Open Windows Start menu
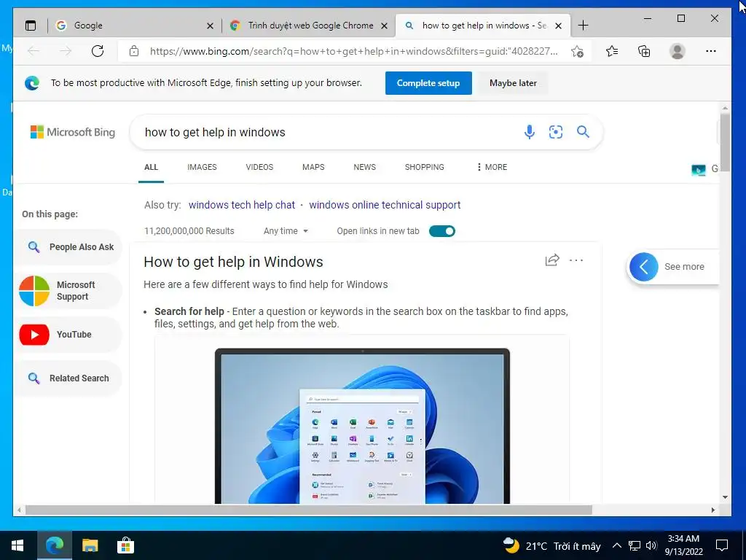The image size is (746, 560). [17, 545]
